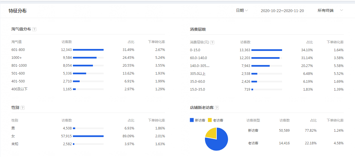This screenshot has height=157, width=355.
Task: Open the 日期 dropdown
Action: click(242, 10)
